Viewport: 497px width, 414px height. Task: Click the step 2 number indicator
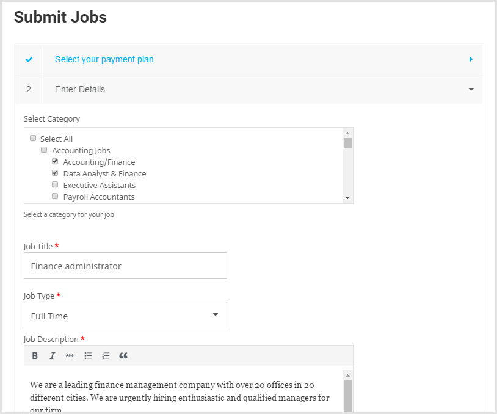coord(29,89)
